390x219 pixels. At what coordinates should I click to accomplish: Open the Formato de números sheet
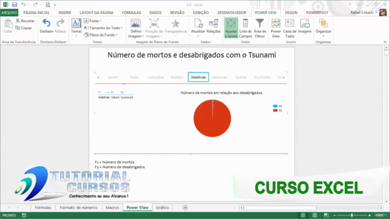click(x=79, y=207)
